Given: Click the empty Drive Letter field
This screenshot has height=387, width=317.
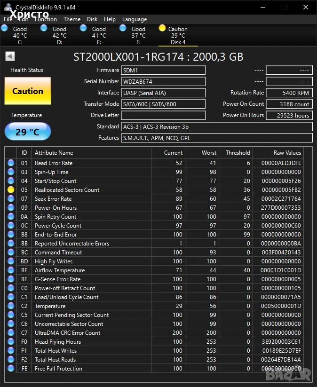Looking at the screenshot, I should coord(163,115).
